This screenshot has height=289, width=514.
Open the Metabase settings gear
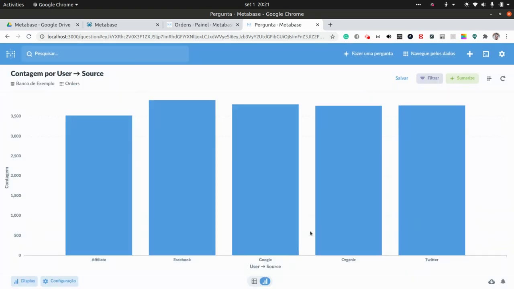[x=502, y=54]
